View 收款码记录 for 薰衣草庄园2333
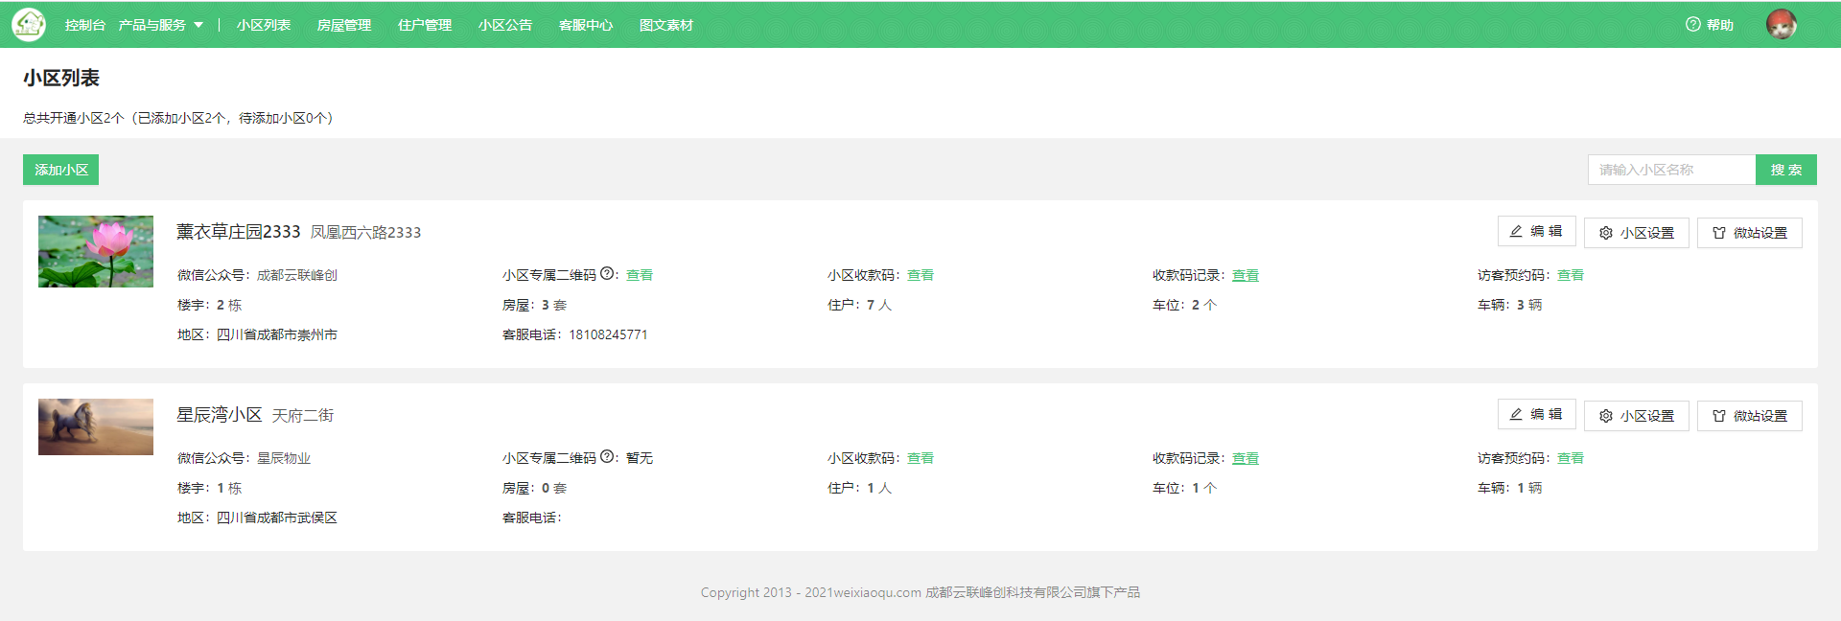 point(1246,275)
